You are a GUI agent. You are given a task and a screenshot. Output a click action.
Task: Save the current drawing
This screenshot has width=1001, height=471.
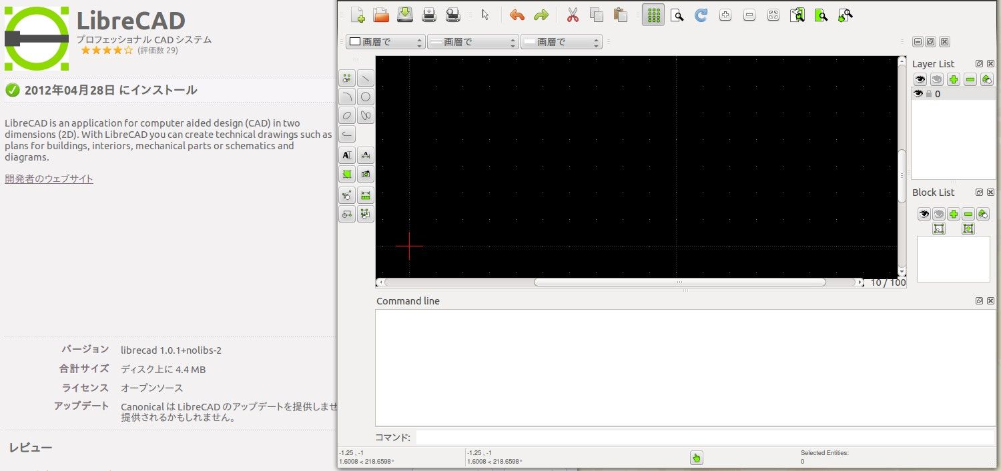click(x=405, y=15)
